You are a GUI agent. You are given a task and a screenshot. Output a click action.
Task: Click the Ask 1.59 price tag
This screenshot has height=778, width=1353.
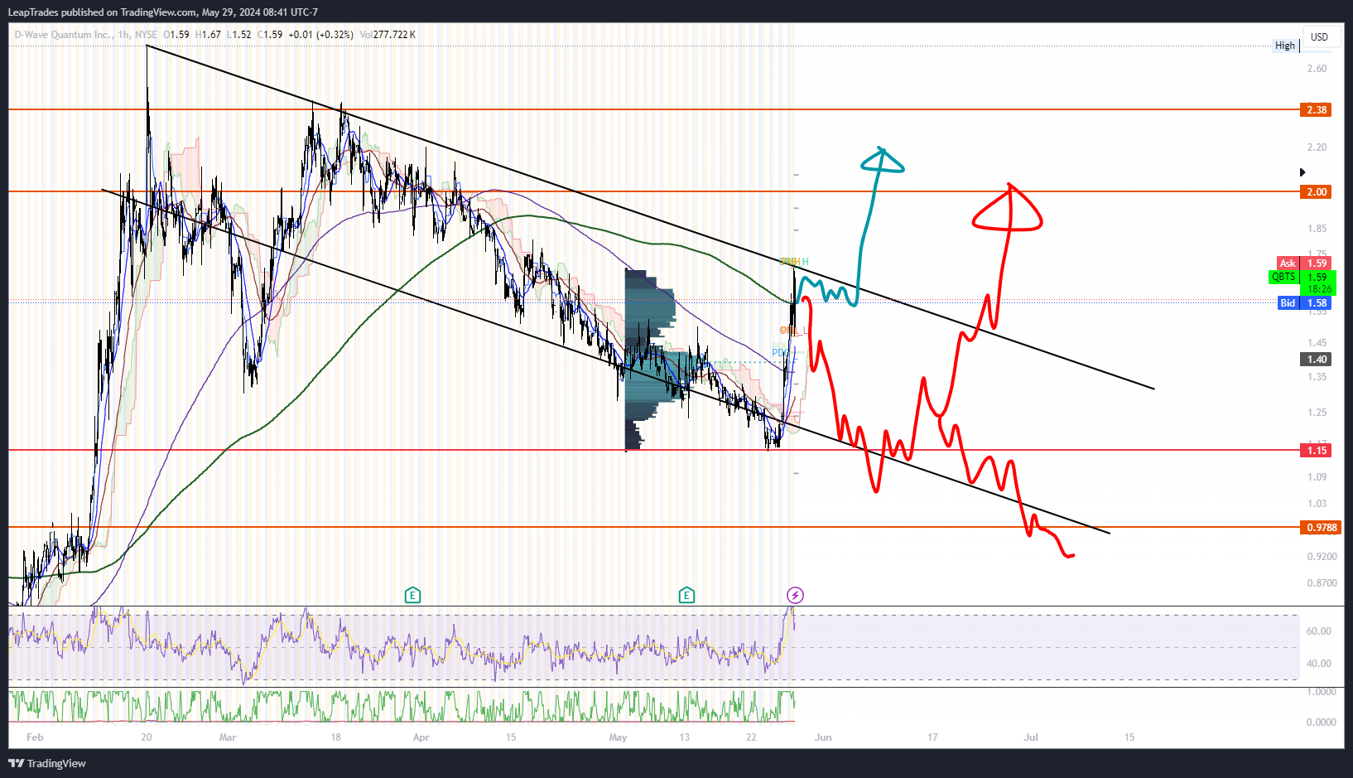tap(1304, 263)
